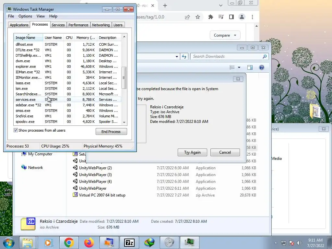The height and width of the screenshot is (249, 332).
Task: Open Task Manager View menu
Action: (41, 16)
